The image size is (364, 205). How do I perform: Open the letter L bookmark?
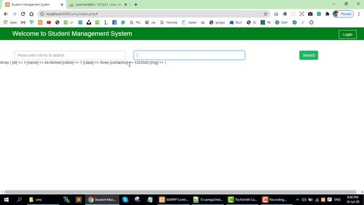(x=106, y=23)
